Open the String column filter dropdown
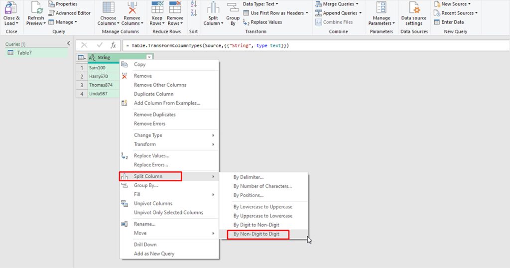 point(149,58)
